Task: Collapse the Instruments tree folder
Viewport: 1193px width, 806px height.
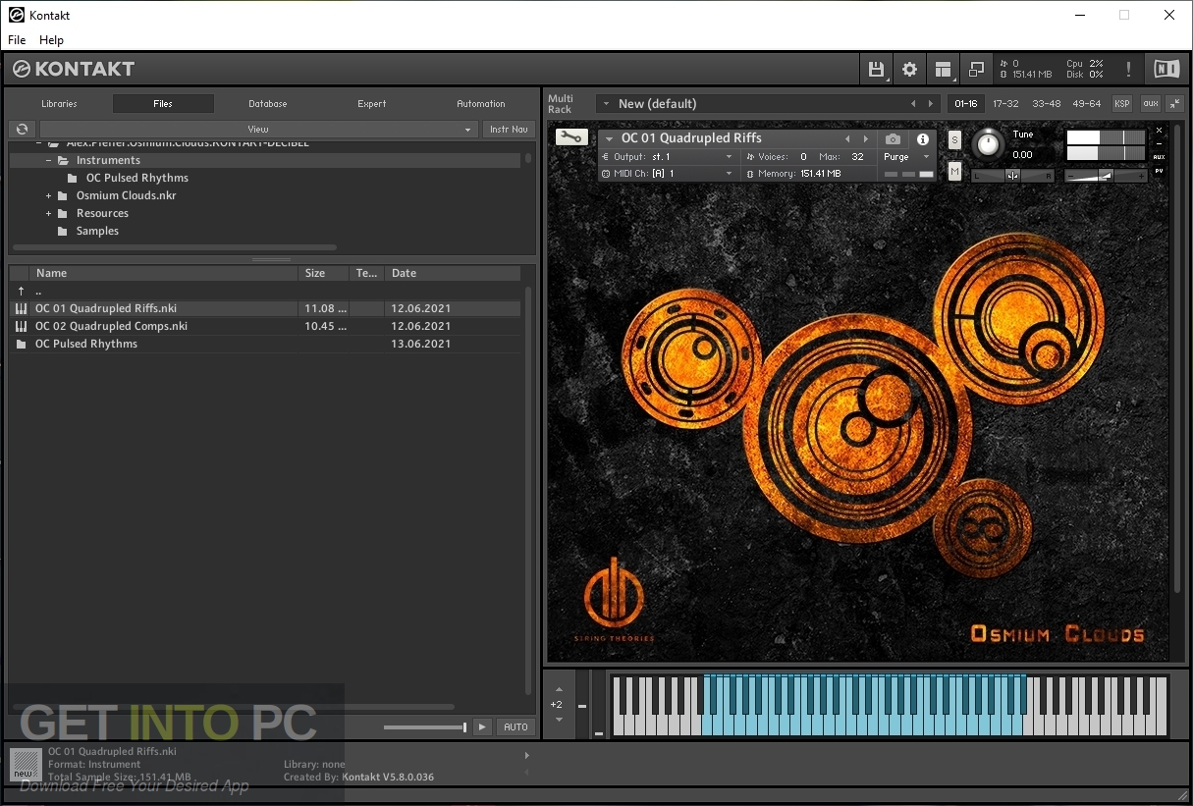Action: pyautogui.click(x=48, y=160)
